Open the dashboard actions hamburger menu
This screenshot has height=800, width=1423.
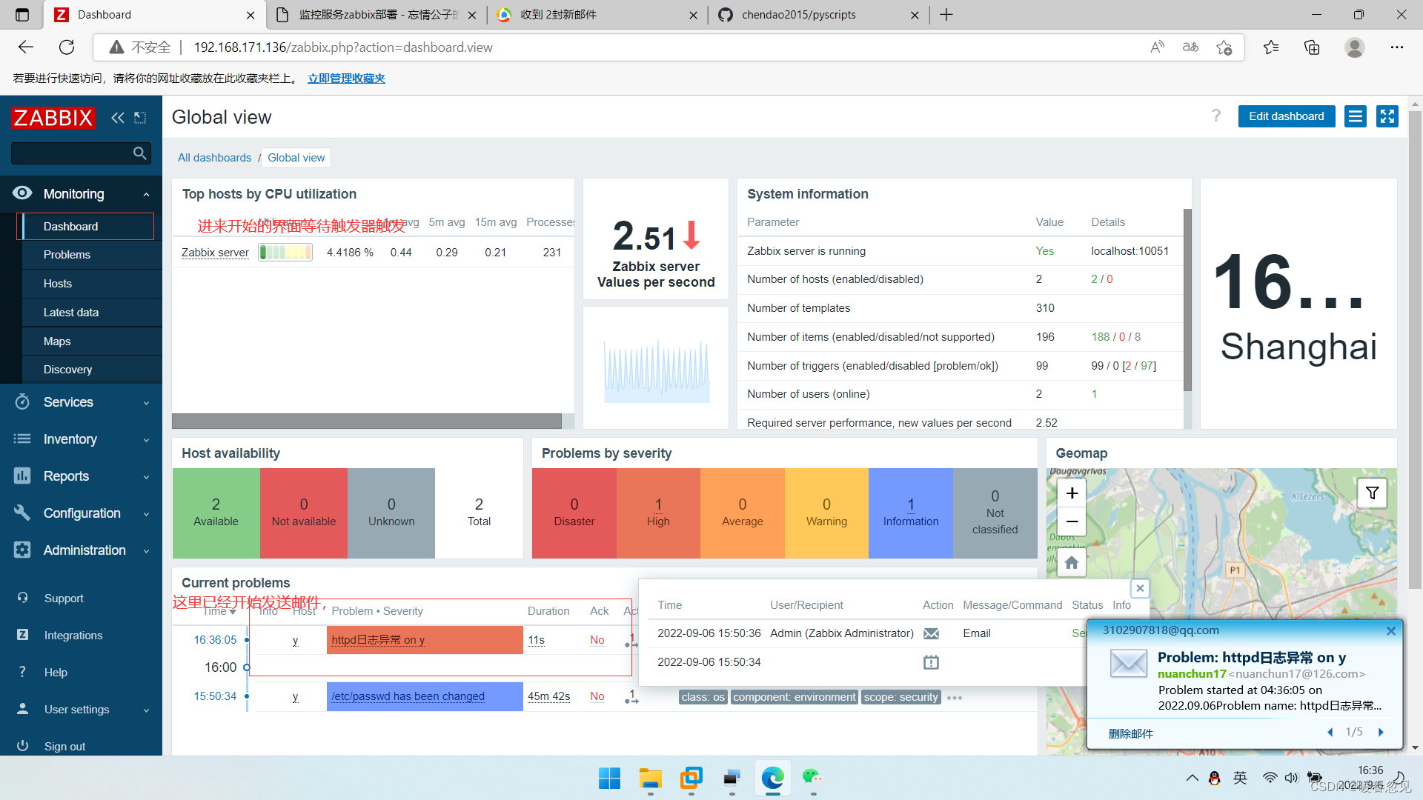click(1356, 116)
